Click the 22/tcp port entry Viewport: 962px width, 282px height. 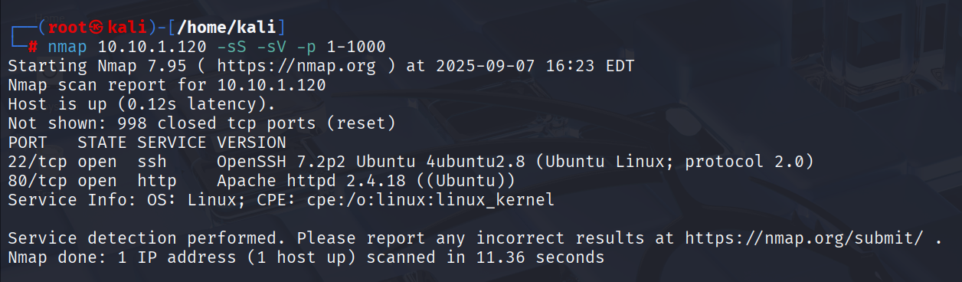pos(38,162)
